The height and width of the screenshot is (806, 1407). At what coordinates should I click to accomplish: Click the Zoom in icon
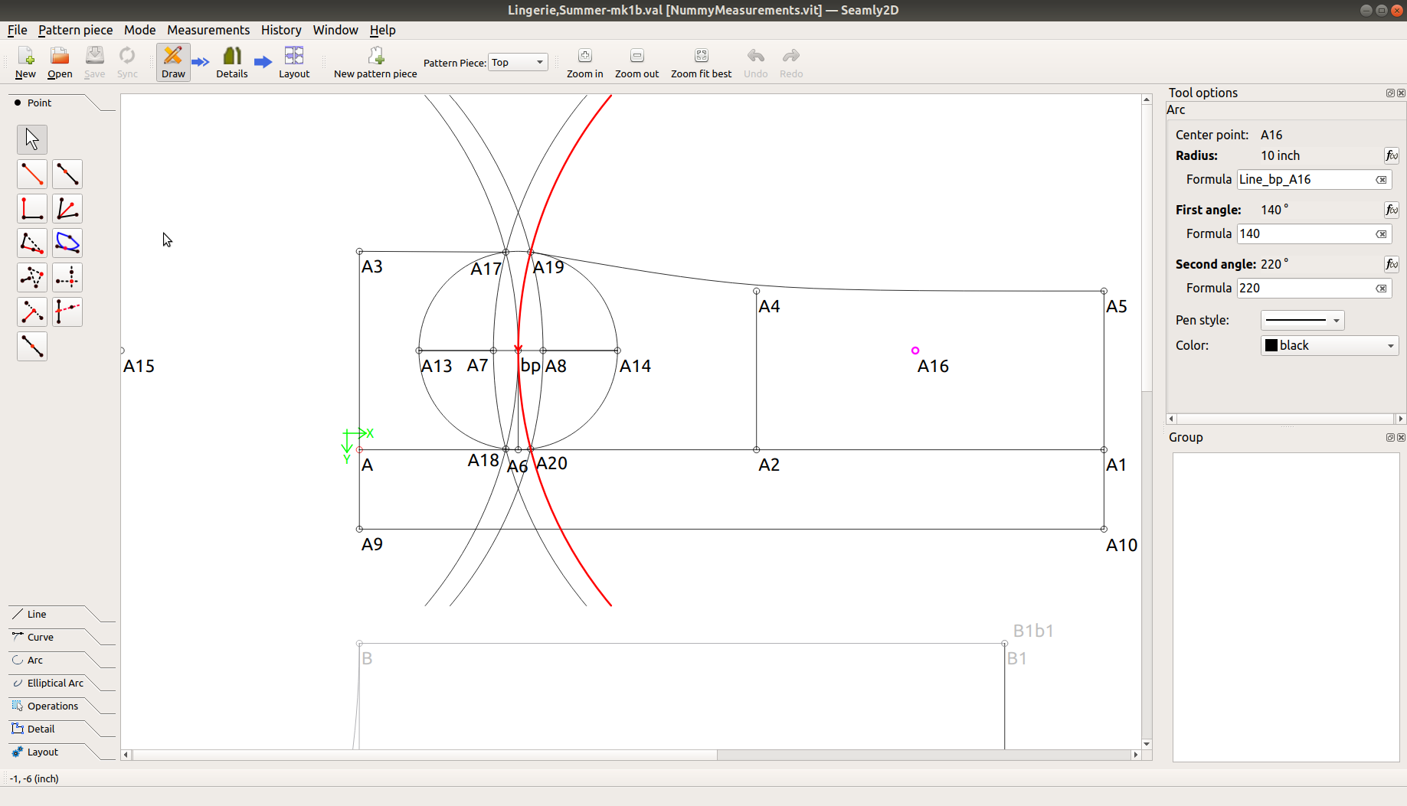(584, 56)
